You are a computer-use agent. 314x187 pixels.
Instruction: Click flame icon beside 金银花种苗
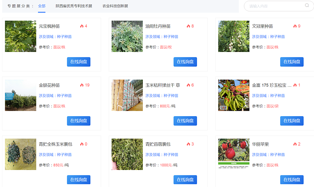click(82, 85)
